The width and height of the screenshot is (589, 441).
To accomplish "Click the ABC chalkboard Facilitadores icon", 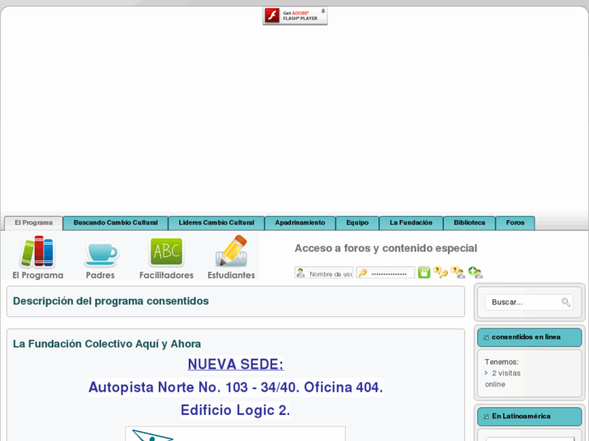I will (166, 252).
